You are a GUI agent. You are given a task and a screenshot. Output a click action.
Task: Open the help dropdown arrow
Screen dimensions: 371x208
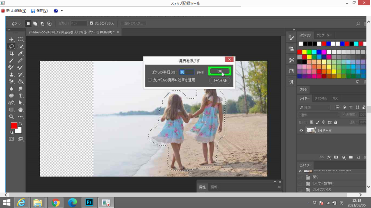click(62, 11)
